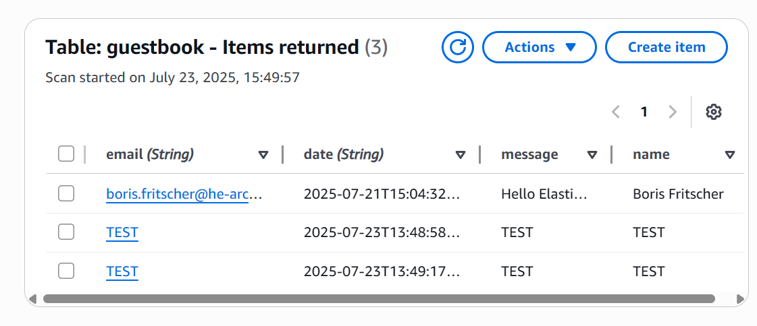Sort by date column arrow

[x=461, y=155]
